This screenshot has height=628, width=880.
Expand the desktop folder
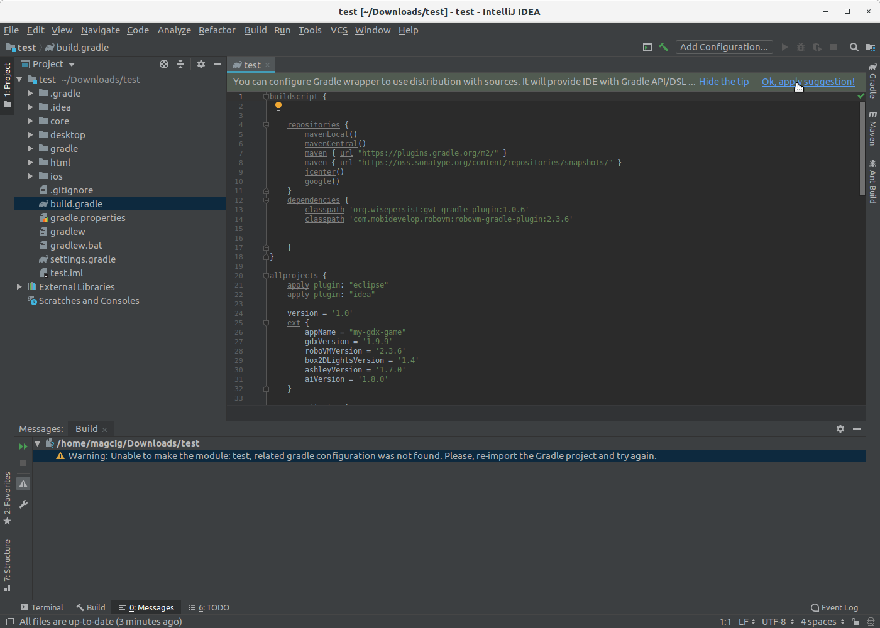pyautogui.click(x=30, y=135)
